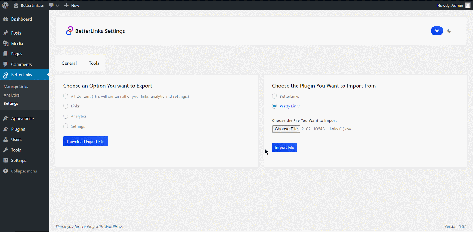The height and width of the screenshot is (232, 473).
Task: Open BetterLinks Settings submenu item
Action: 11,104
